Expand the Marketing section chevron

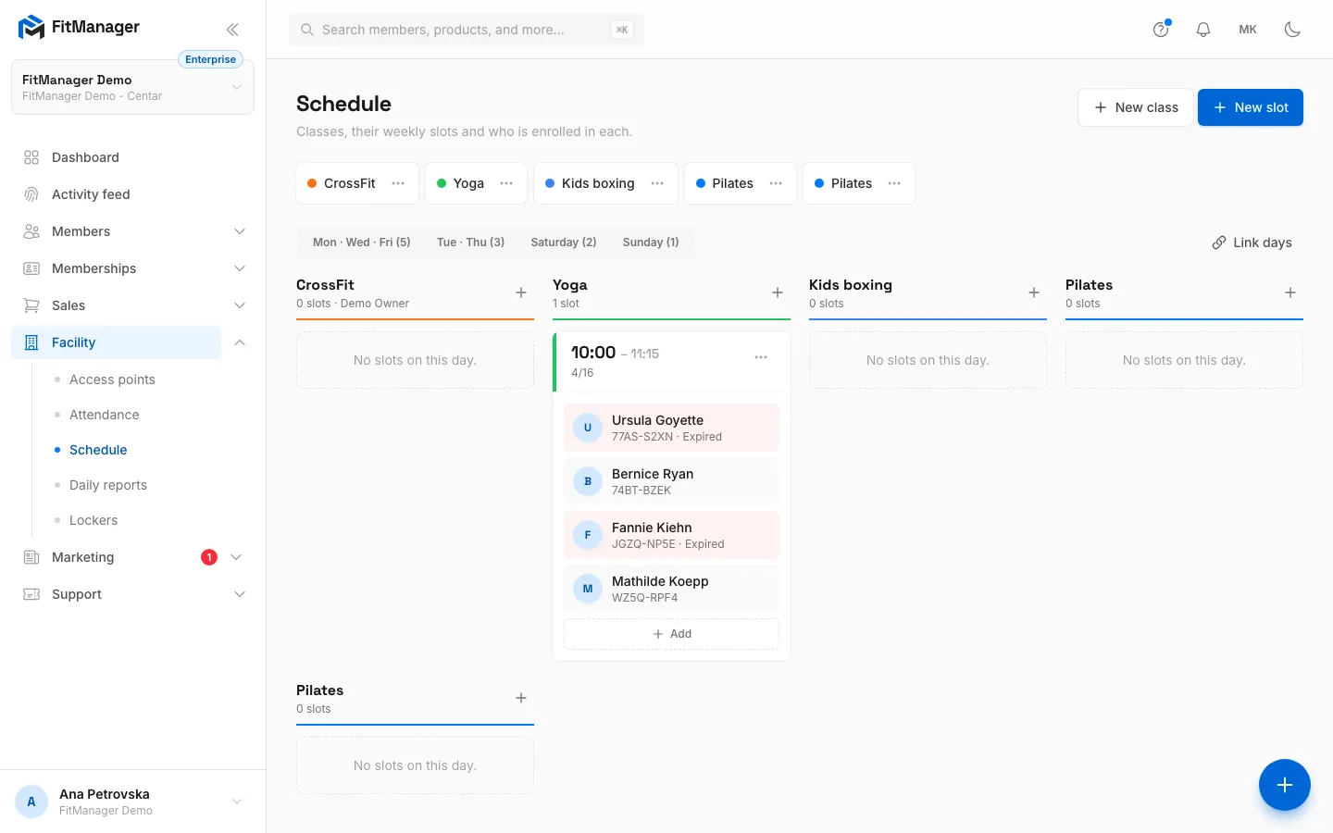pyautogui.click(x=236, y=557)
